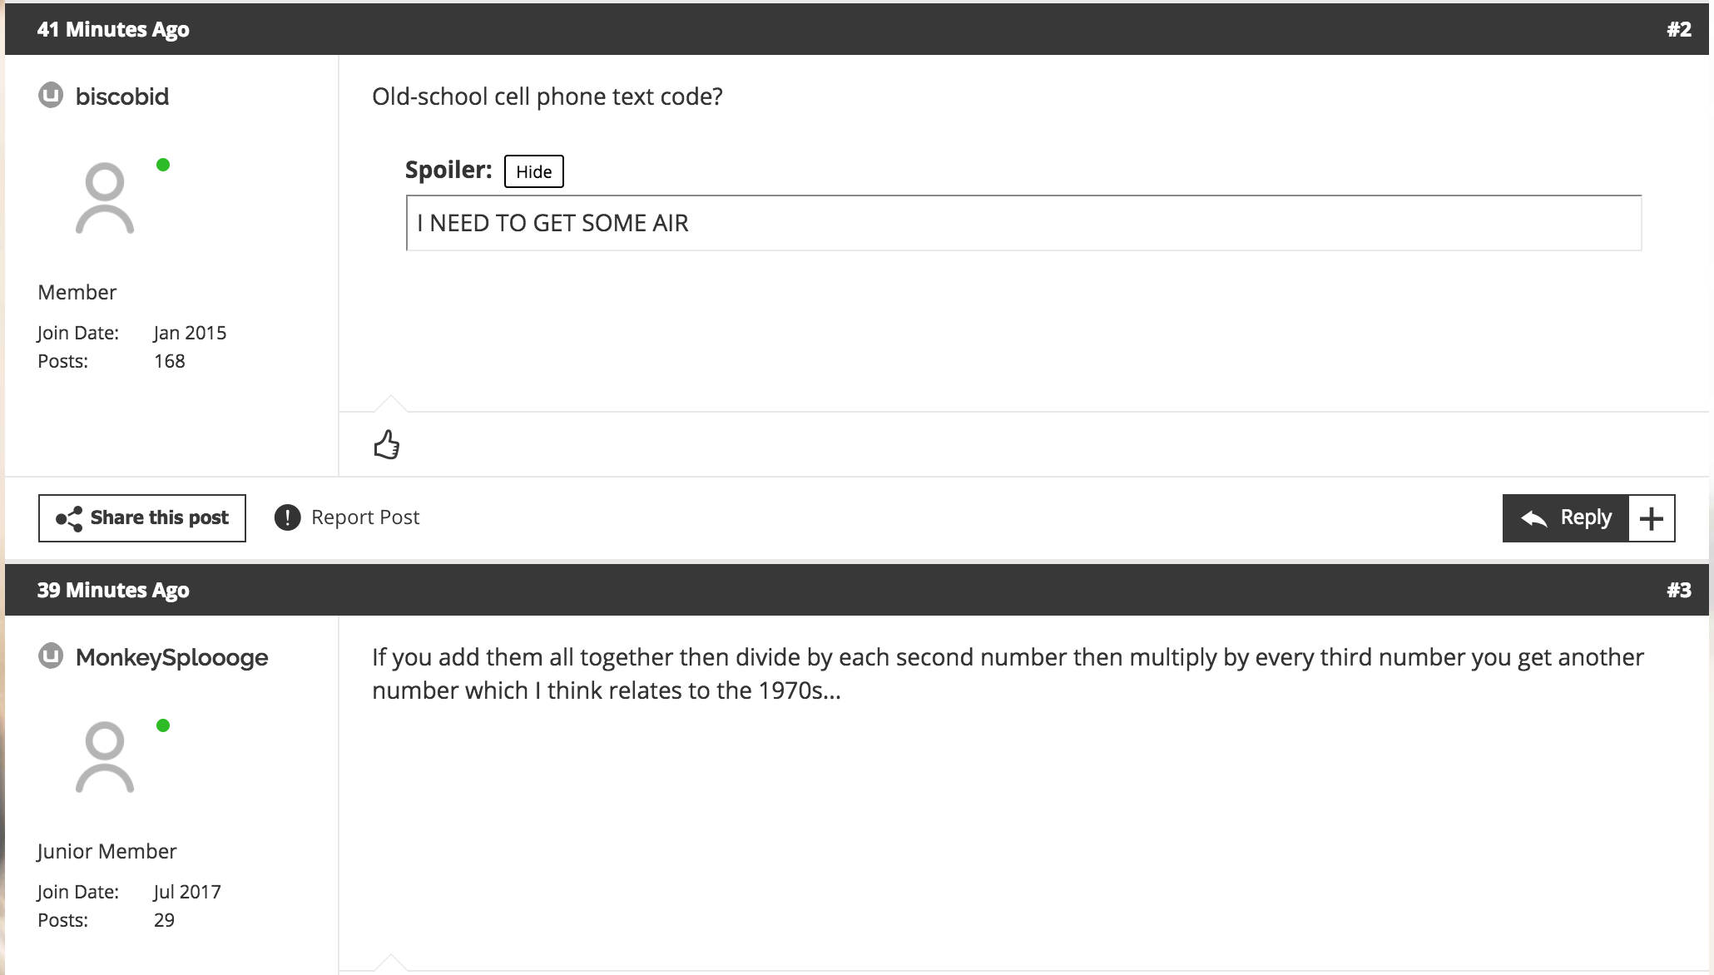The width and height of the screenshot is (1714, 975).
Task: Click the share icon in Share this post
Action: click(69, 518)
